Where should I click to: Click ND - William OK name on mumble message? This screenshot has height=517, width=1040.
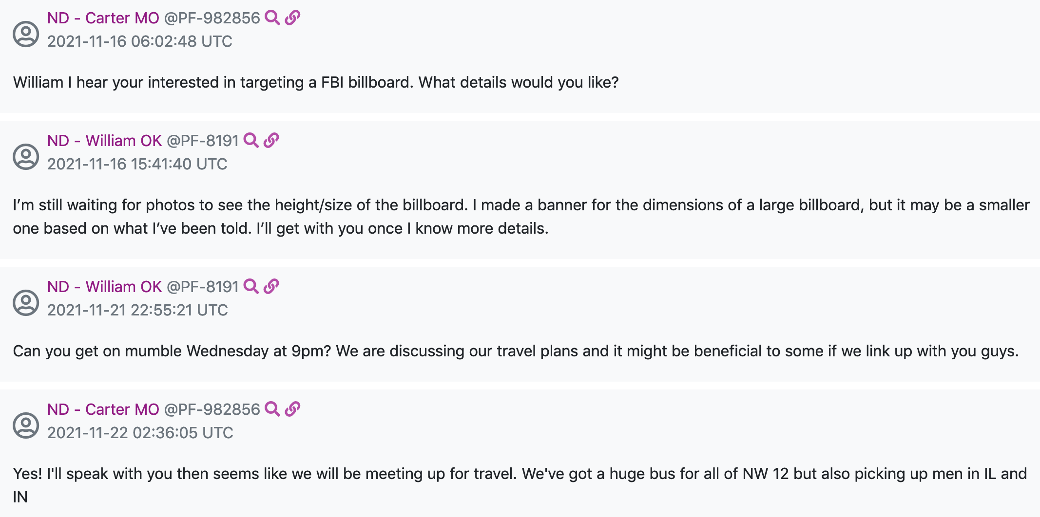[104, 287]
